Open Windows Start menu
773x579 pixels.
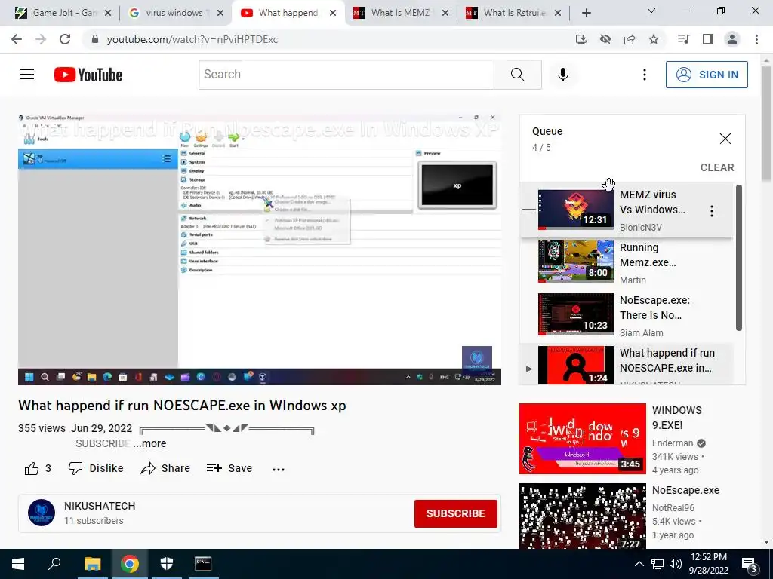(x=18, y=564)
